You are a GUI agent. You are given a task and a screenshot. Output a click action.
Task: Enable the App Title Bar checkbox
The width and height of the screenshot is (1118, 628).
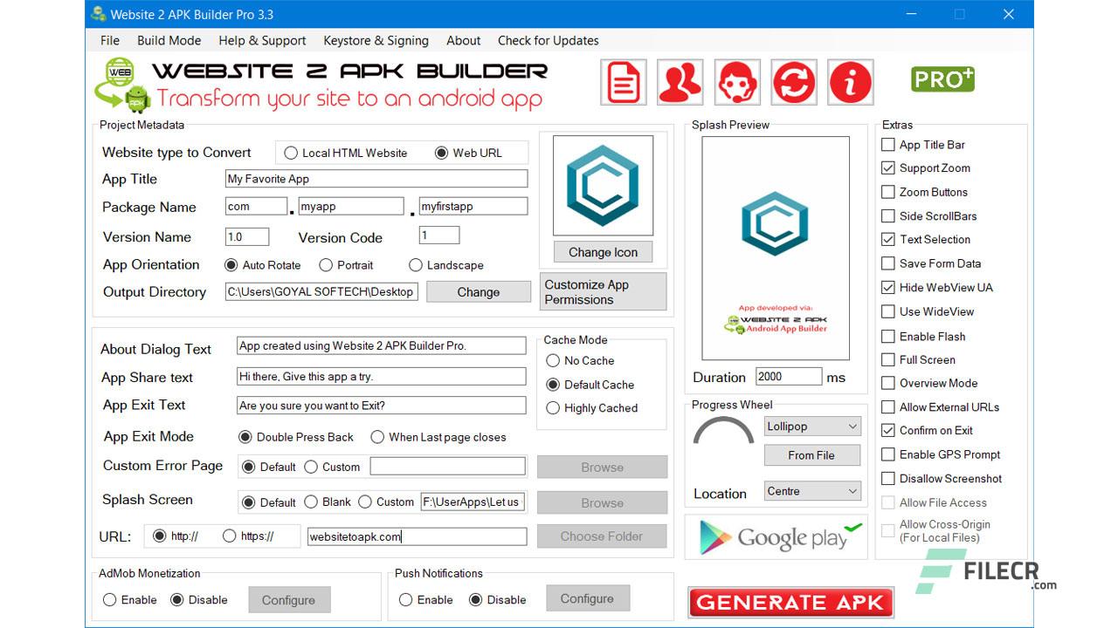[888, 144]
